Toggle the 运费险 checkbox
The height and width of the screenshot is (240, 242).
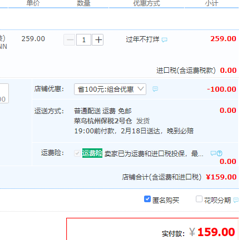tap(77, 153)
